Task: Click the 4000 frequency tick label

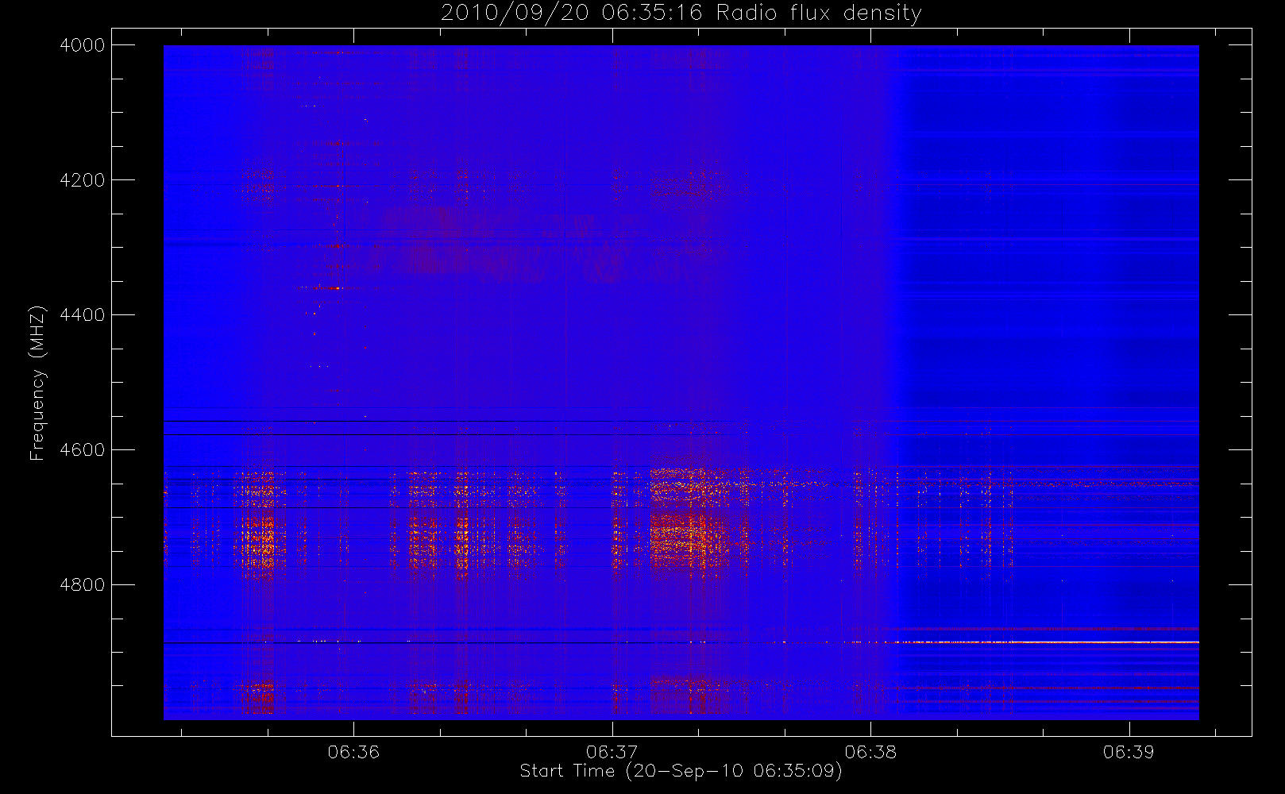Action: coord(83,45)
